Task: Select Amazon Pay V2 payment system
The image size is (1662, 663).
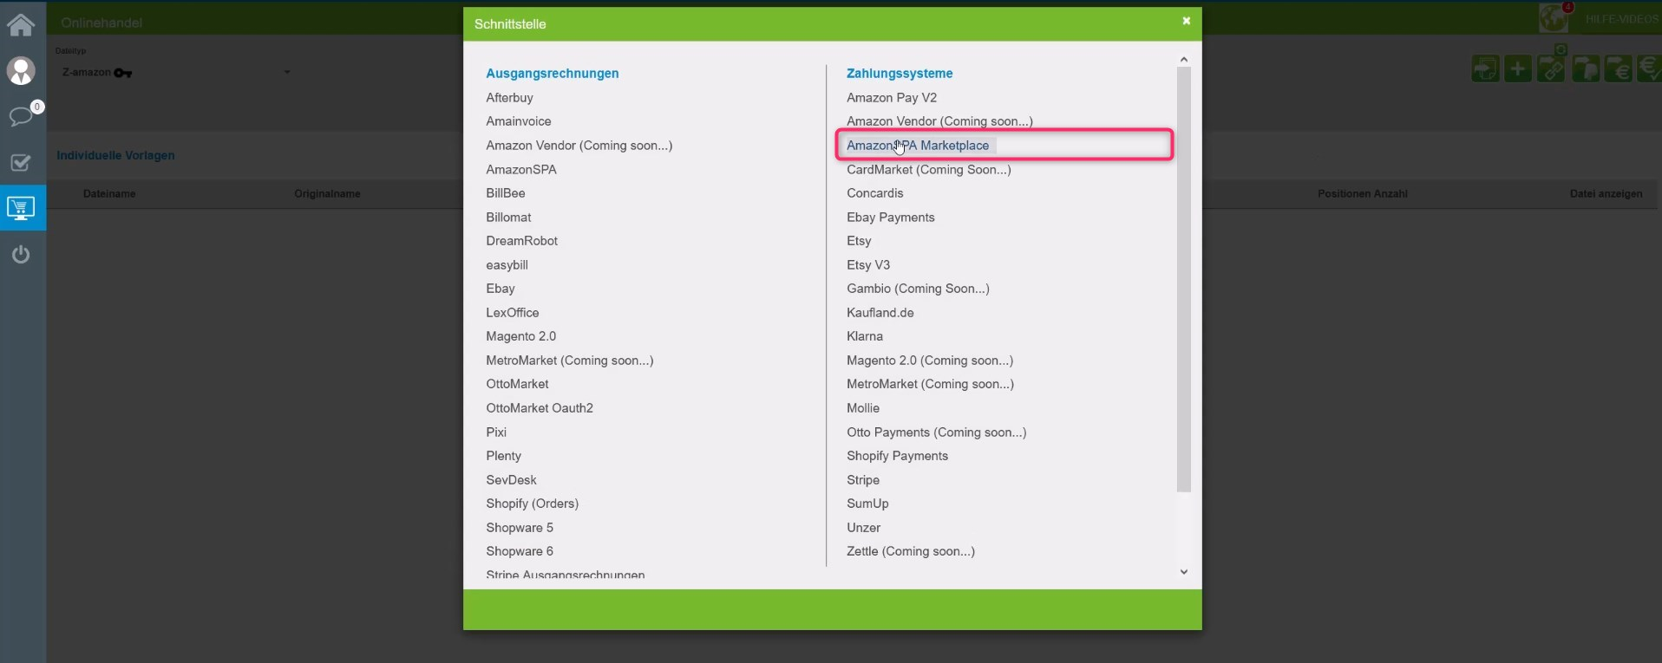Action: (892, 98)
